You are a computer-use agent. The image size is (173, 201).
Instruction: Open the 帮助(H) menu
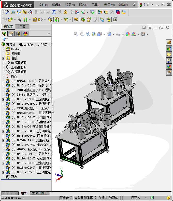[x=123, y=5]
